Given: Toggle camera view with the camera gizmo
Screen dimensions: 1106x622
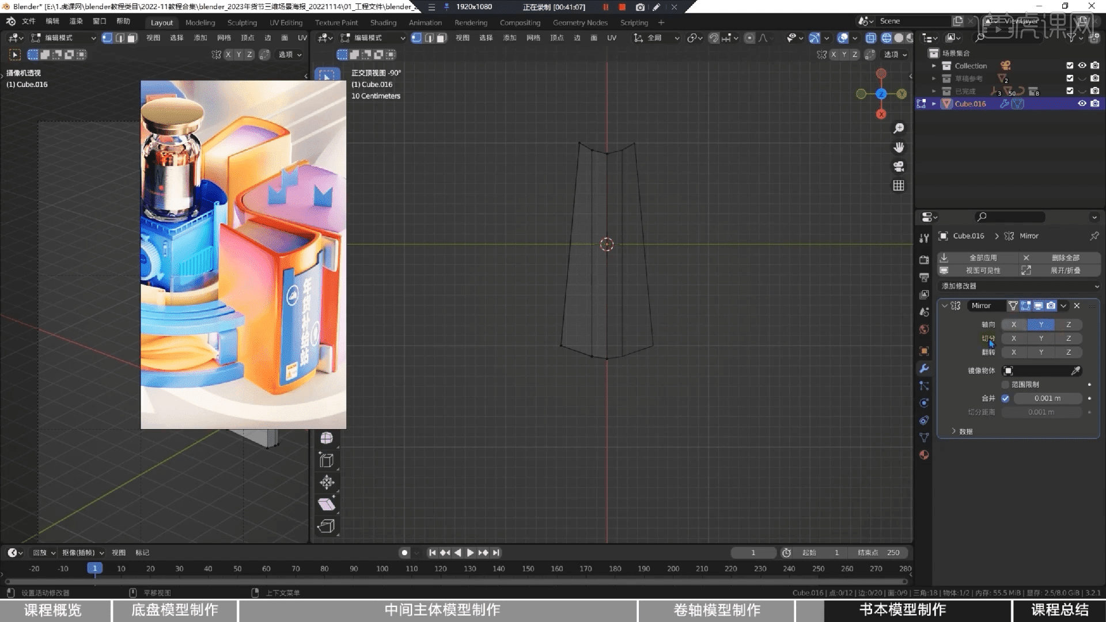Looking at the screenshot, I should point(898,166).
